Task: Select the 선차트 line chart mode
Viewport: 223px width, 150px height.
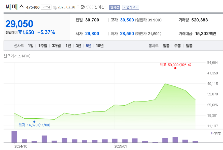Action: point(18,46)
